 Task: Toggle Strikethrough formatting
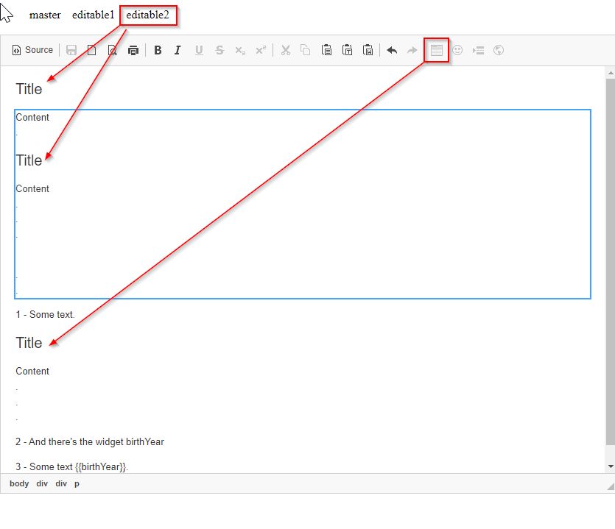tap(219, 50)
